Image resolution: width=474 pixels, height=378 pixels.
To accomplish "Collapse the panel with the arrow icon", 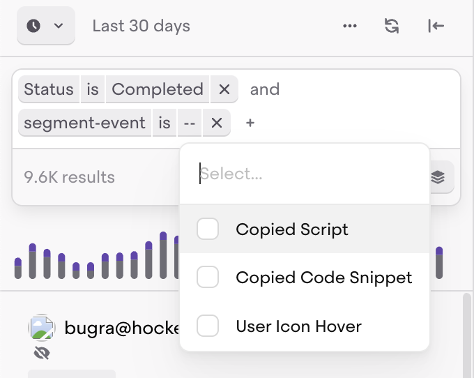I will point(436,27).
